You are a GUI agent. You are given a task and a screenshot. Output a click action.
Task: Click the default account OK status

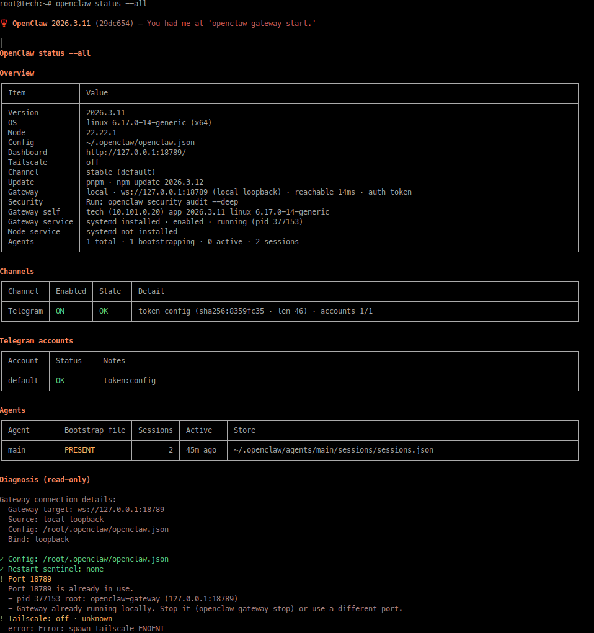coord(60,381)
